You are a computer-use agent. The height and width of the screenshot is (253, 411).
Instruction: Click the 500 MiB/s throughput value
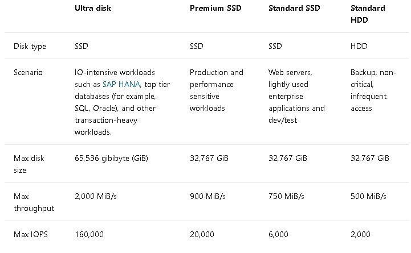point(368,196)
